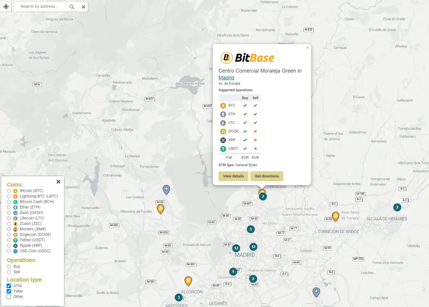The image size is (429, 307).
Task: Choose the Buy operation filter
Action: coord(9,266)
